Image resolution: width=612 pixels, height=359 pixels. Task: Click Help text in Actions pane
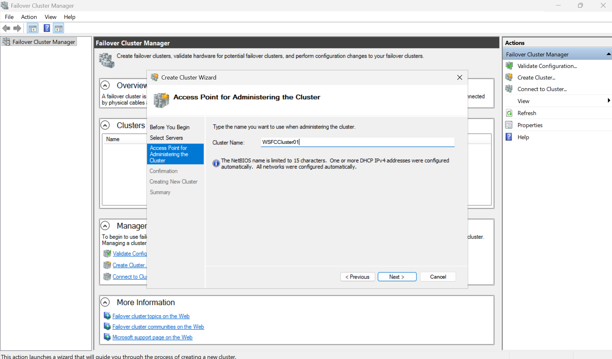523,137
